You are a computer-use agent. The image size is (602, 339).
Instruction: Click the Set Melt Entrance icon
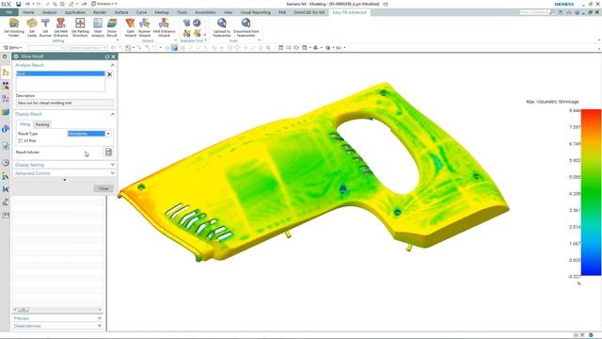[60, 24]
